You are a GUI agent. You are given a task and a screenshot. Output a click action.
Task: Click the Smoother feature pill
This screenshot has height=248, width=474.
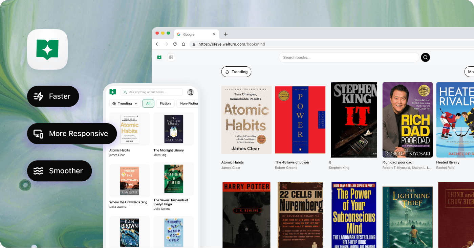pyautogui.click(x=60, y=171)
